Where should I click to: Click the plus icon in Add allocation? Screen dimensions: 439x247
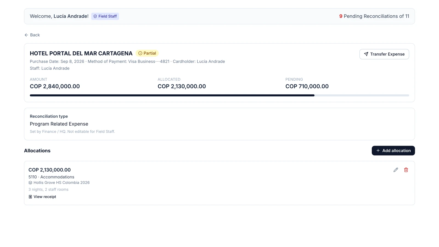(x=378, y=151)
